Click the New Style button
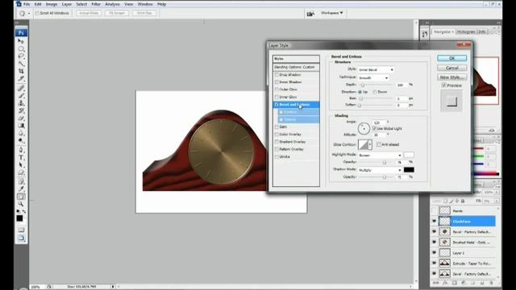 point(451,77)
